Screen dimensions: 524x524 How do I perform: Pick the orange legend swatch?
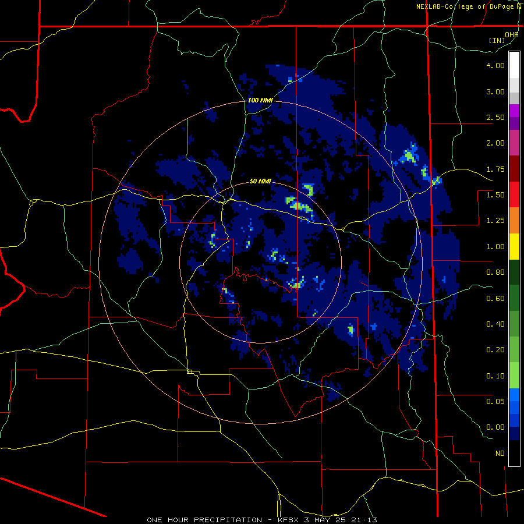coord(514,221)
